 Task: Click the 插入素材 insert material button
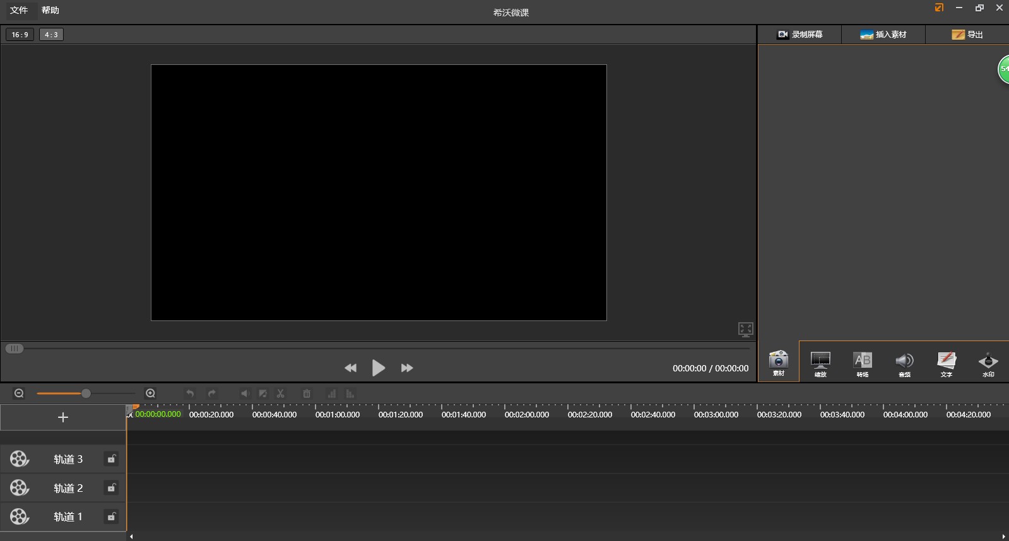[883, 35]
